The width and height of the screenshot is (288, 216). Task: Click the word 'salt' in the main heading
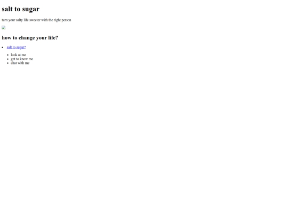pyautogui.click(x=7, y=9)
